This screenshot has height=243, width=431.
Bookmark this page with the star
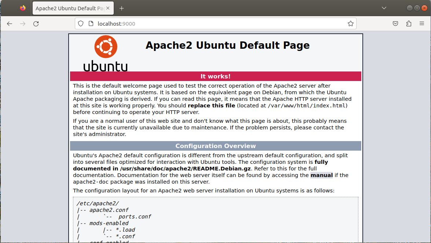tap(350, 24)
